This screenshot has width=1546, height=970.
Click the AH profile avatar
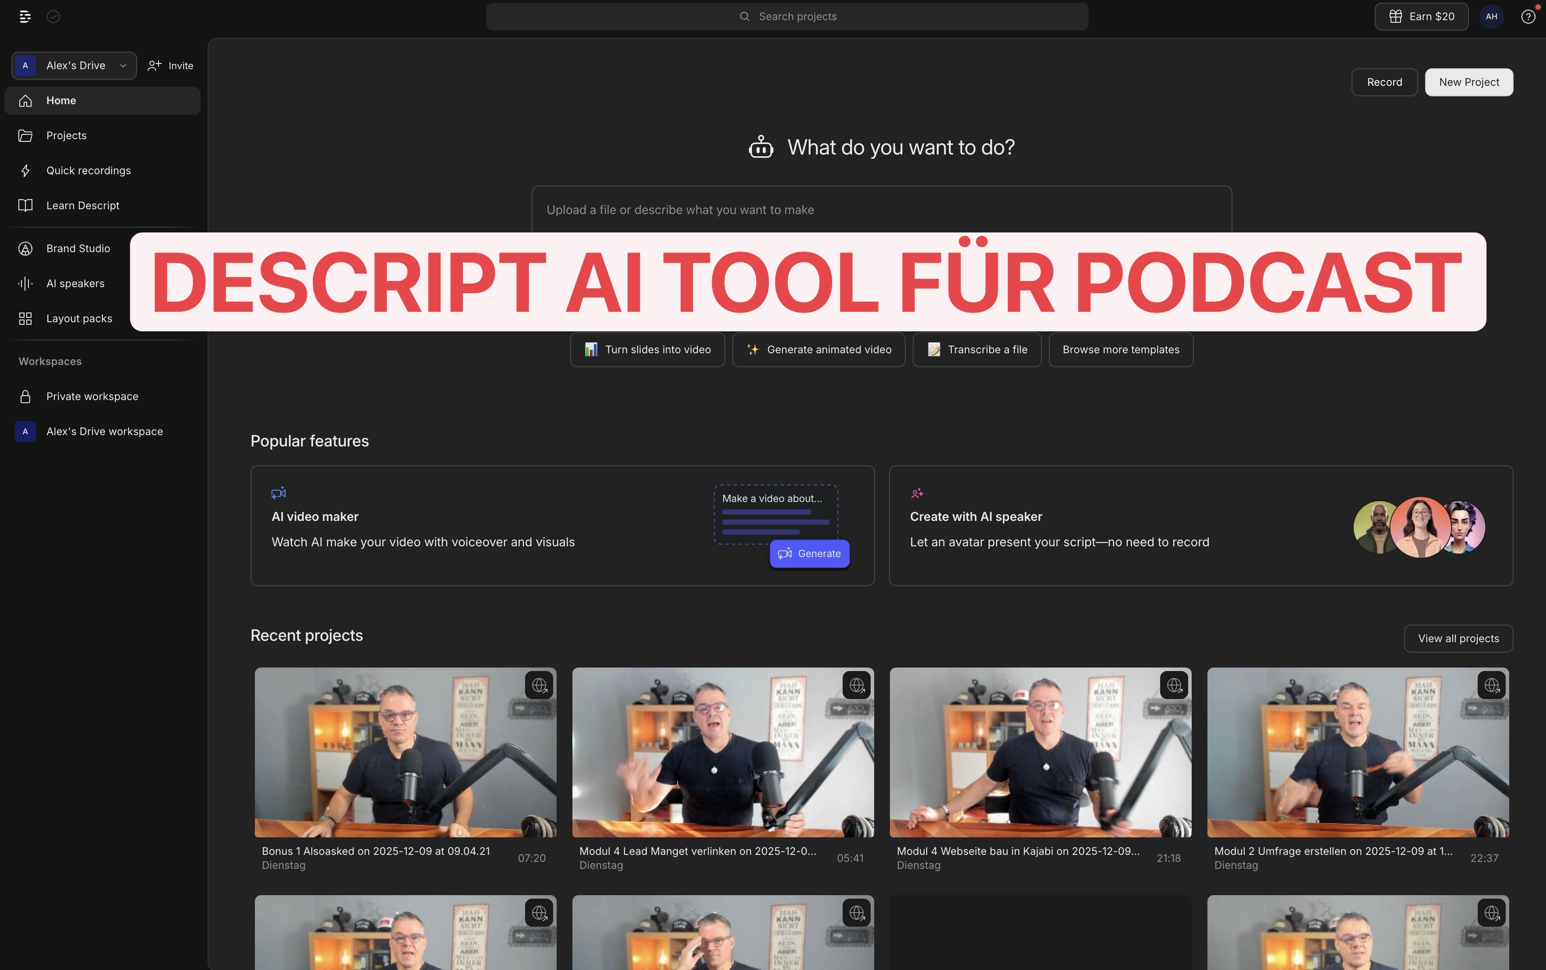point(1491,17)
